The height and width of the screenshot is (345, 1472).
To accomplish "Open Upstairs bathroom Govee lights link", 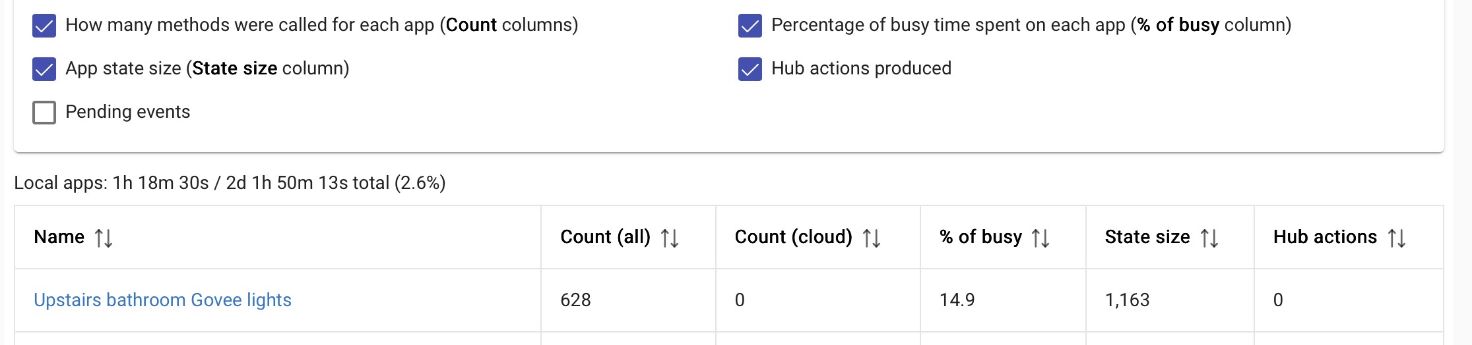I will pyautogui.click(x=162, y=300).
